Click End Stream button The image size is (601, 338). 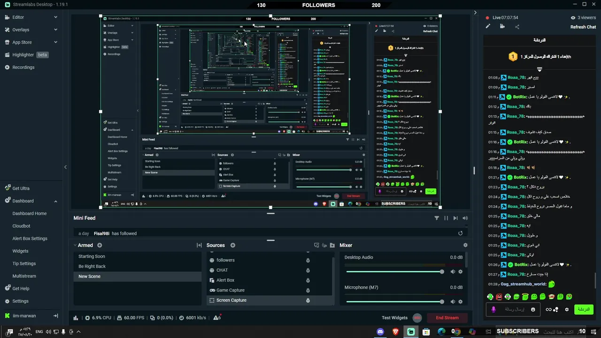(447, 318)
